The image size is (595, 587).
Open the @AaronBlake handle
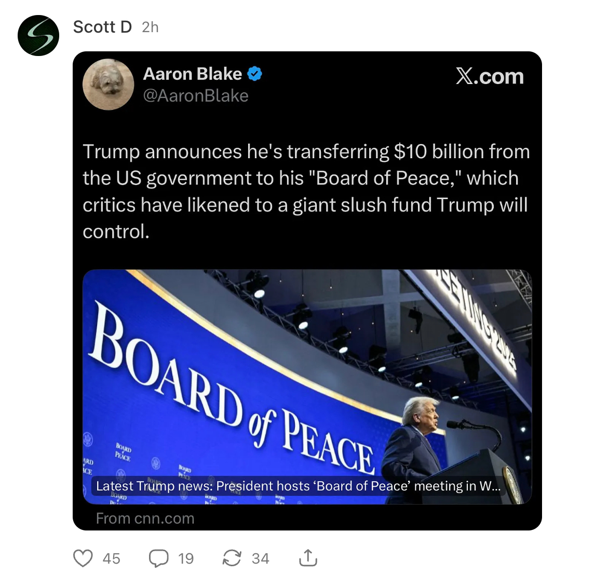point(196,96)
